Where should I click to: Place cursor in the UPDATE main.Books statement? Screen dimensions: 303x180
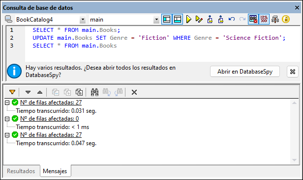pos(159,38)
